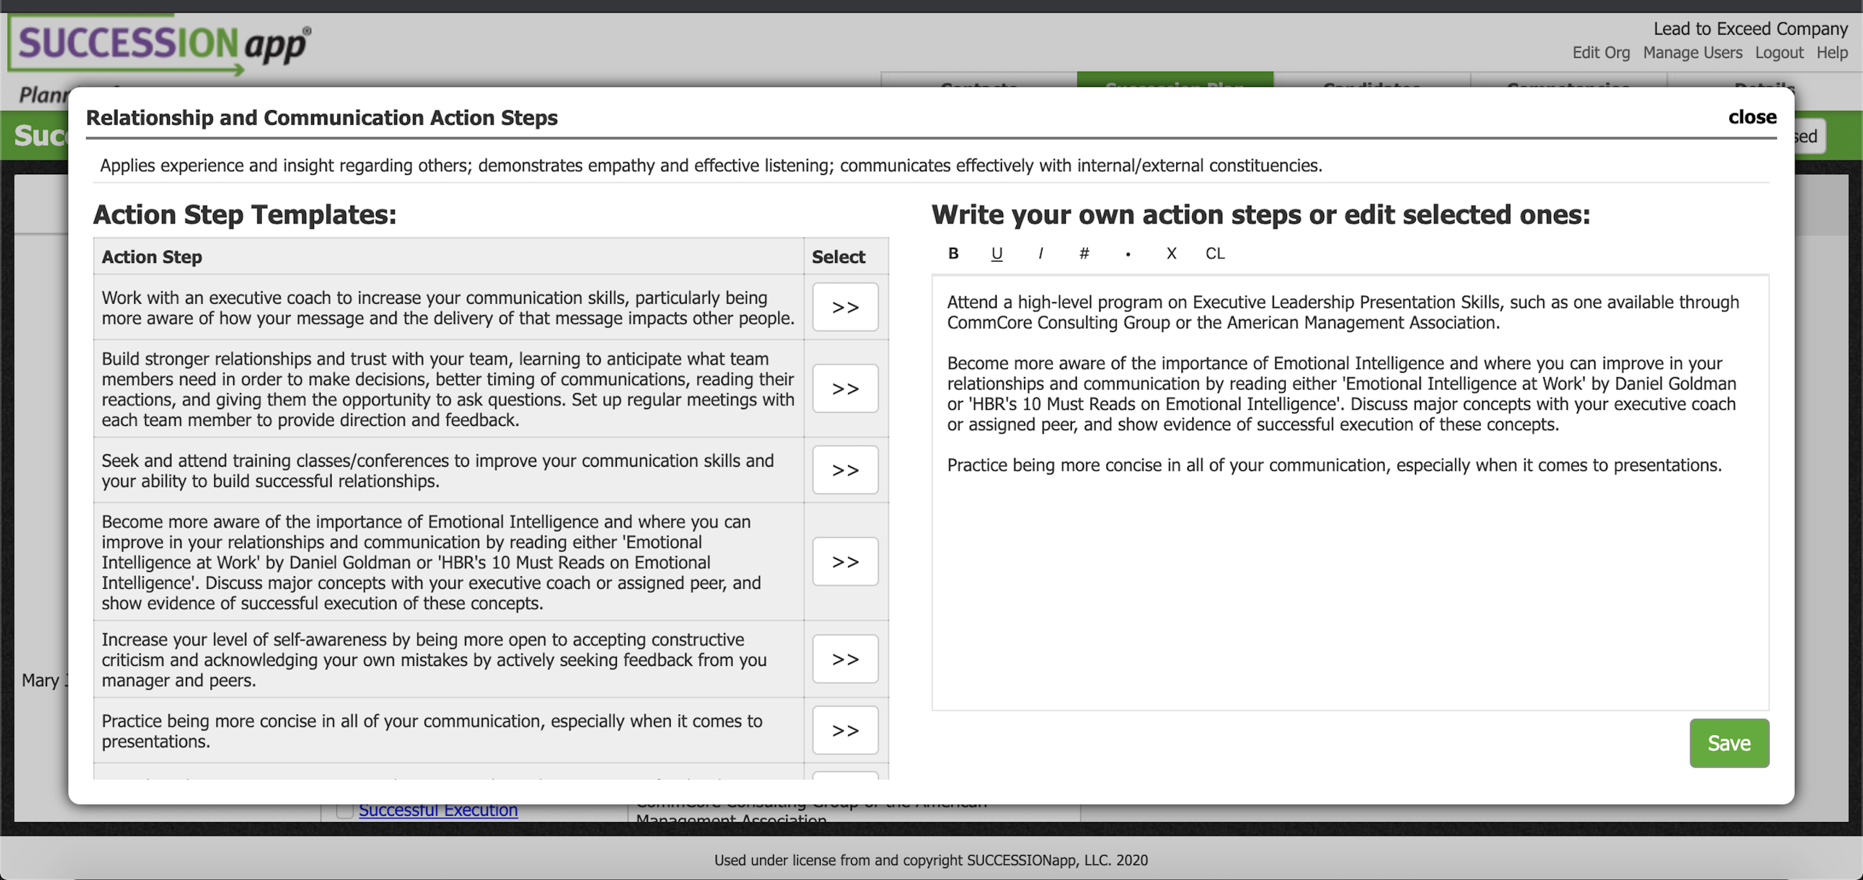Viewport: 1863px width, 880px height.
Task: Click the 'Lead to Exceed Company' name
Action: [x=1750, y=29]
